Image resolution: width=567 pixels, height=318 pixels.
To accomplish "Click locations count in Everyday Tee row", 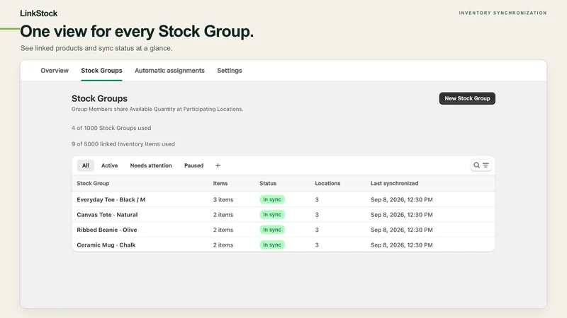I will coord(317,199).
